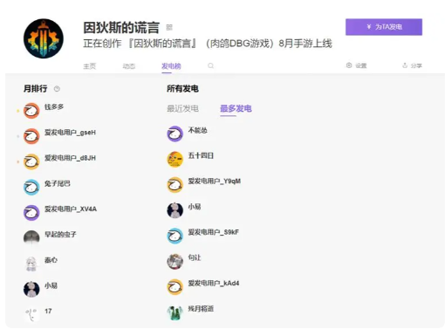Click username 爱发电用户_Y9qM
This screenshot has width=445, height=329.
215,182
